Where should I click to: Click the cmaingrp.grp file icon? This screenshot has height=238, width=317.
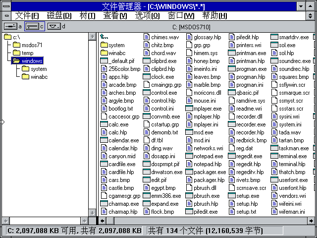(x=147, y=85)
